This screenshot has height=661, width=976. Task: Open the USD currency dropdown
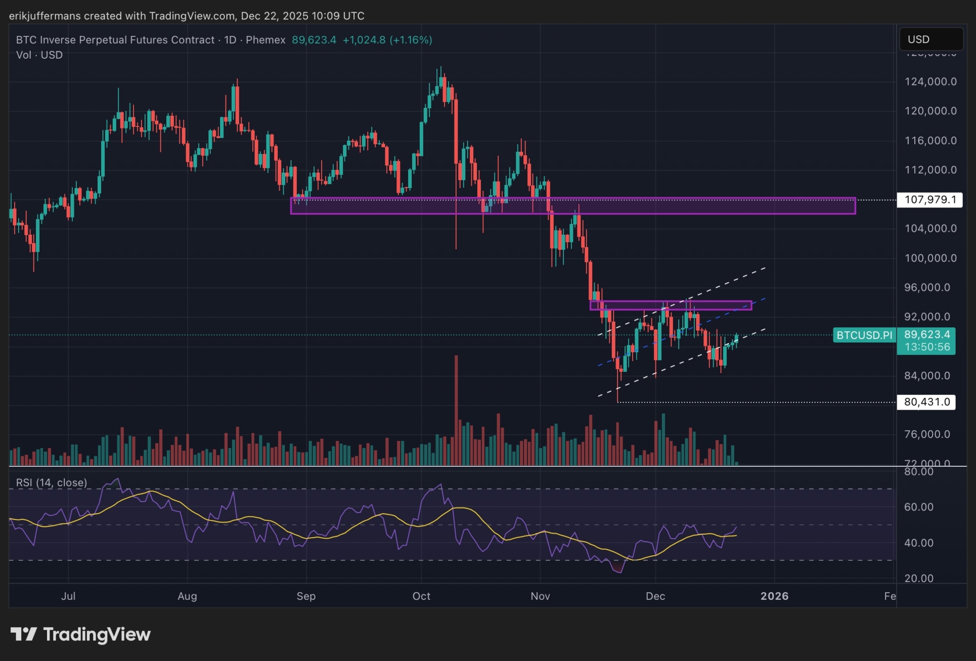point(930,39)
